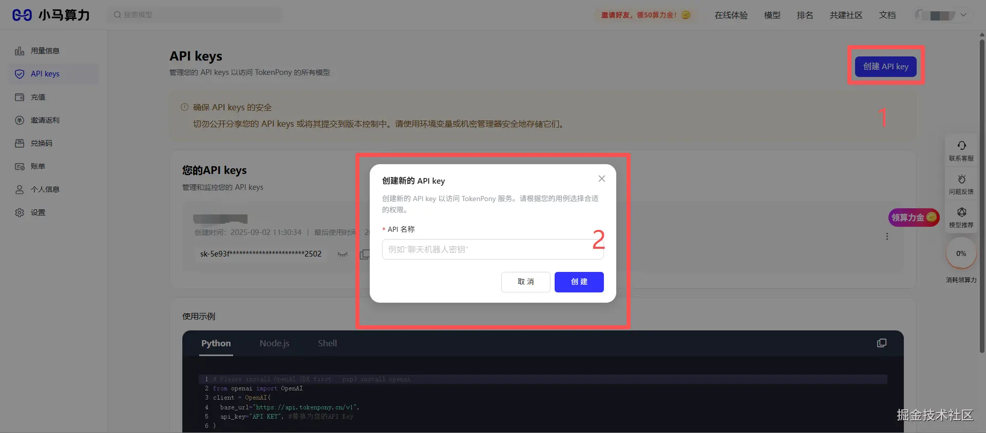The height and width of the screenshot is (433, 986).
Task: Click the warning icon beside 确保 API keys 的安全
Action: tap(184, 107)
